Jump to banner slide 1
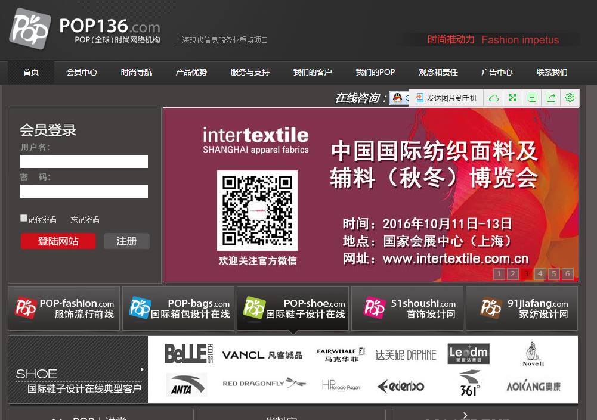 (499, 273)
